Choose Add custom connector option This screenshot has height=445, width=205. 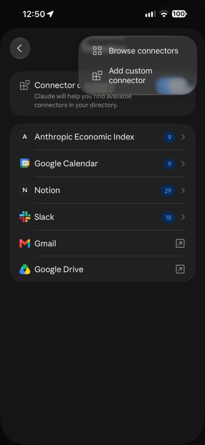click(137, 76)
